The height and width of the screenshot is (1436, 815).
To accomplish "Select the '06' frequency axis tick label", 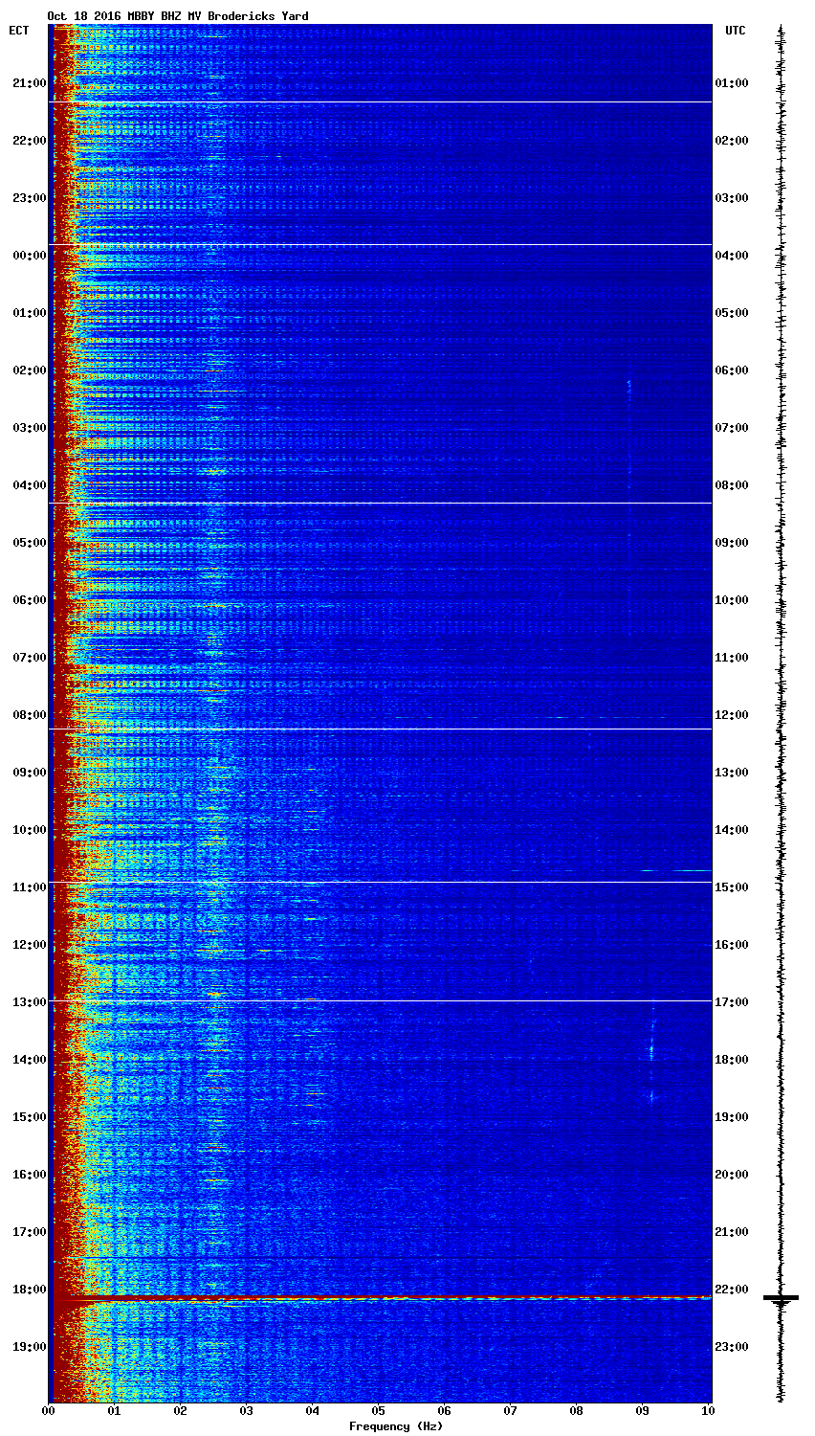I will click(x=445, y=1411).
